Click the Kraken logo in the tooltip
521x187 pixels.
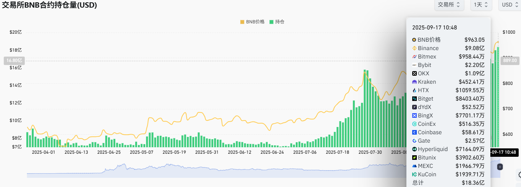pyautogui.click(x=414, y=82)
